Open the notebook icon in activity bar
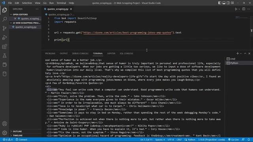 (x=4, y=65)
